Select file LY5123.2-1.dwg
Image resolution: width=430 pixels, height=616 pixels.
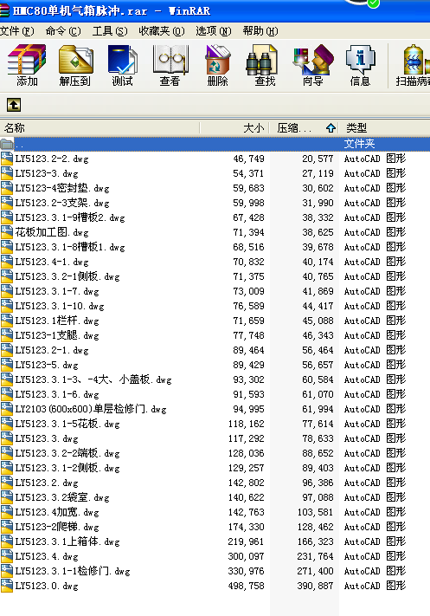point(52,350)
